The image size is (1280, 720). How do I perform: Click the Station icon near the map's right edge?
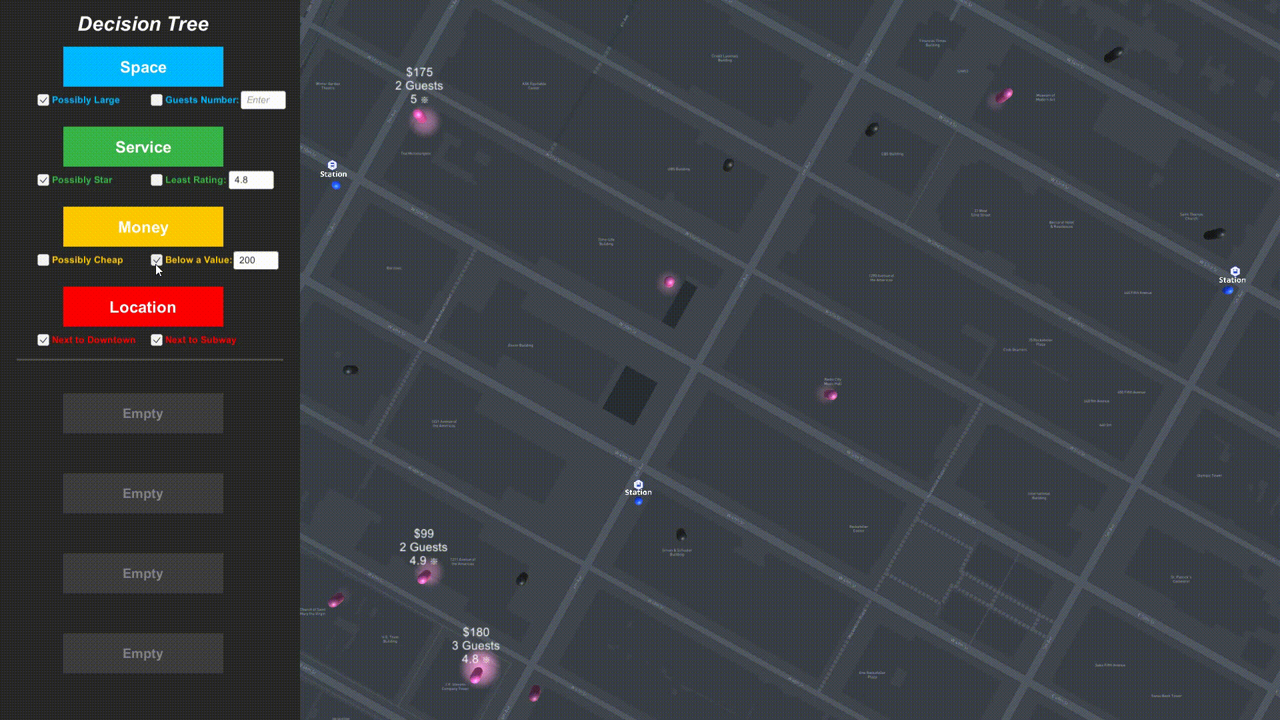point(1235,271)
